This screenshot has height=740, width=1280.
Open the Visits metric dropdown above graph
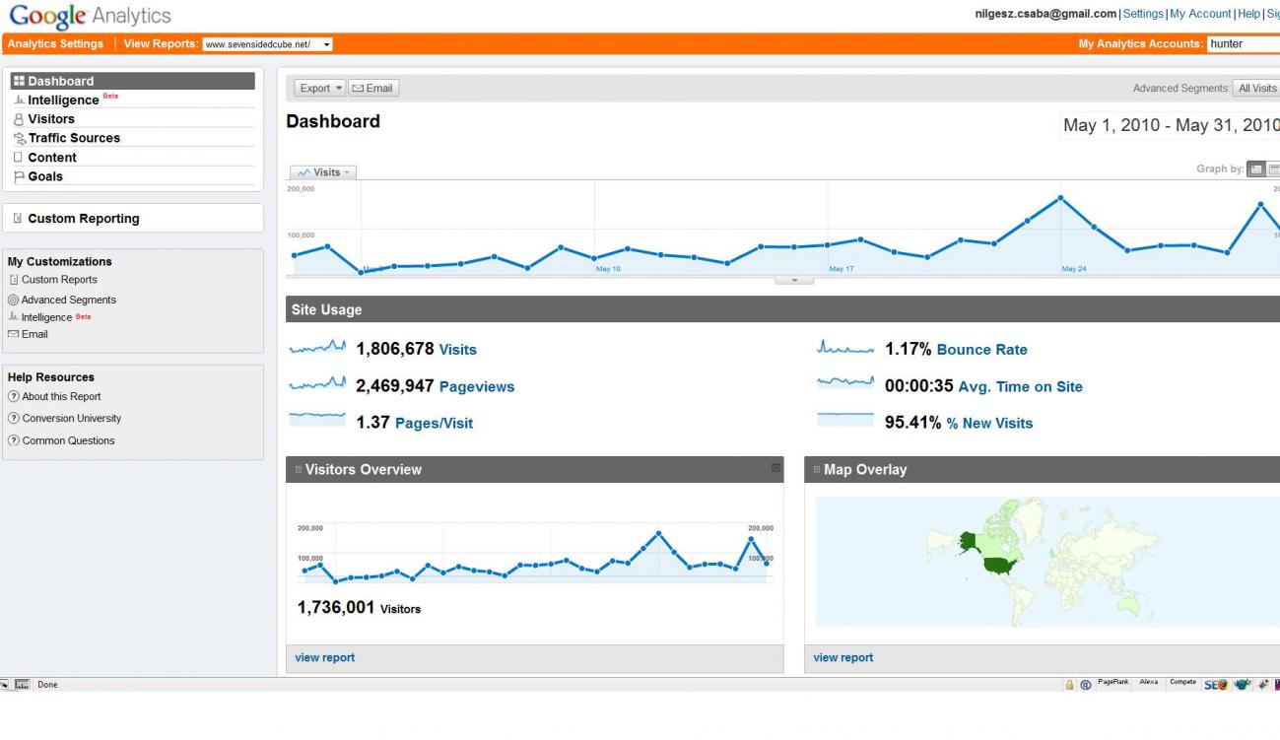click(x=323, y=172)
